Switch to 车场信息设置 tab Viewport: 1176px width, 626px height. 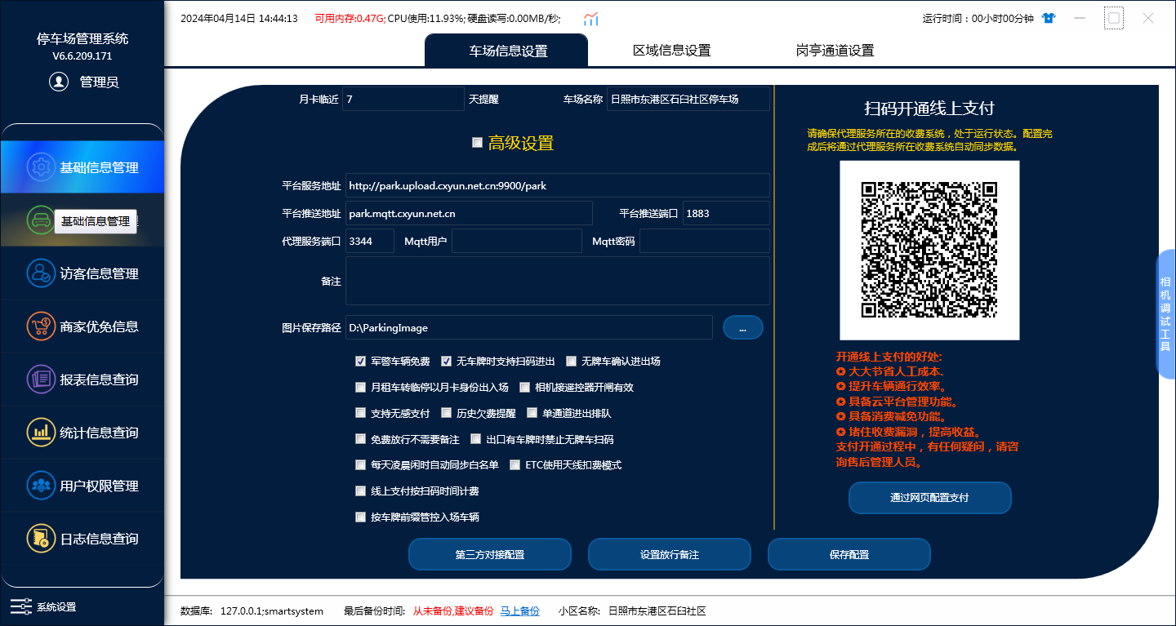506,51
